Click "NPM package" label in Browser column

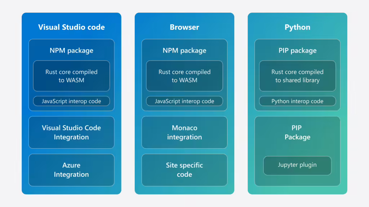pos(184,50)
